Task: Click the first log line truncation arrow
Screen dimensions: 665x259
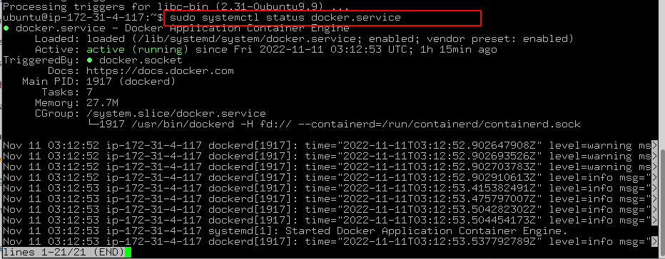Action: 654,146
